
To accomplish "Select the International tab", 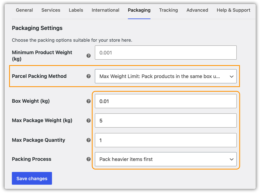I will click(106, 10).
